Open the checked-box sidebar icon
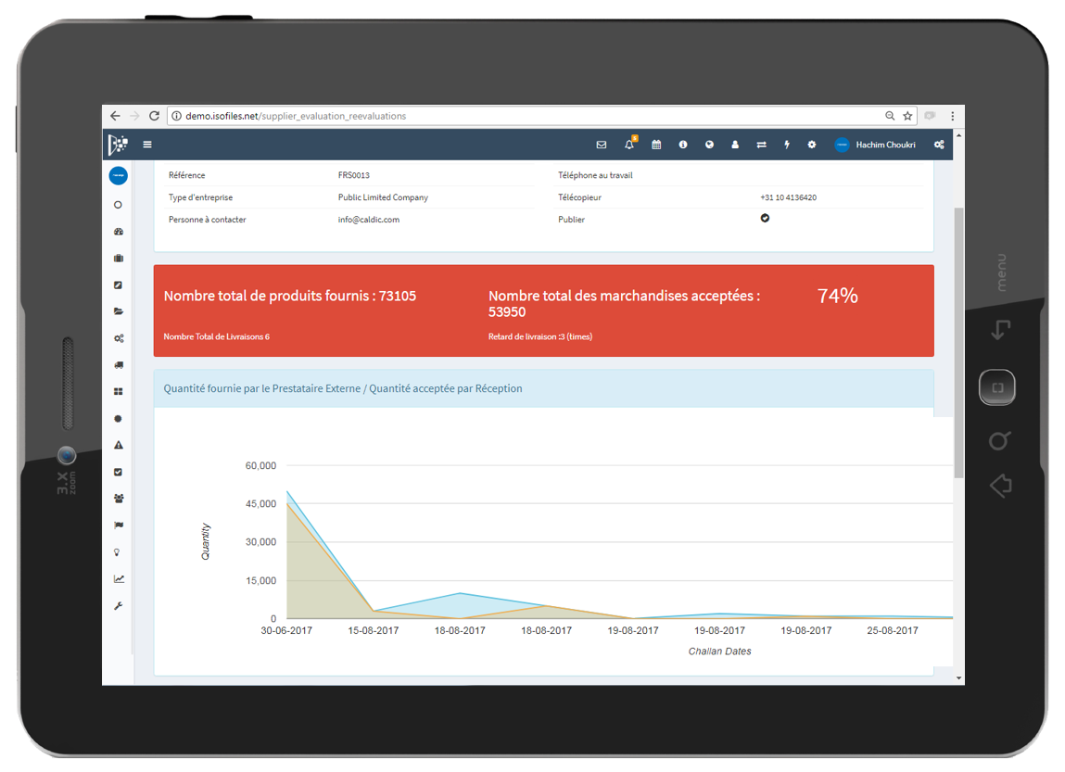The image size is (1065, 772). (x=119, y=472)
